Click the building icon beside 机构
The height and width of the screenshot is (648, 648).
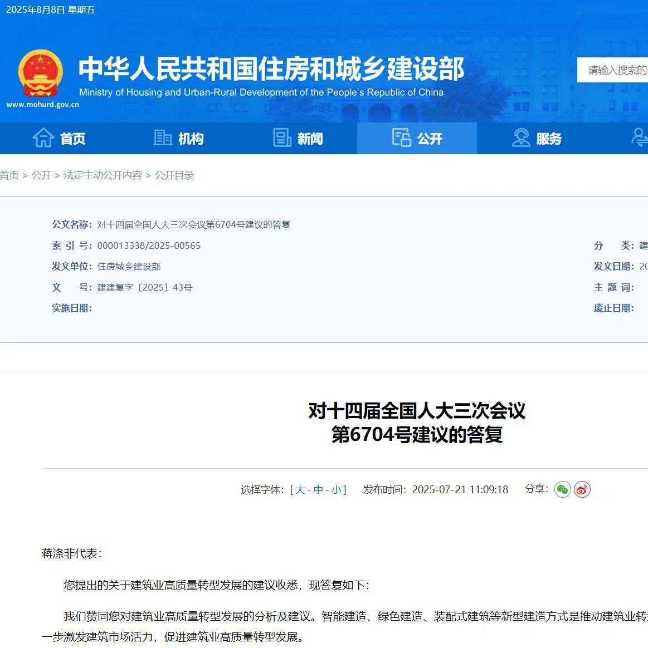pos(163,138)
